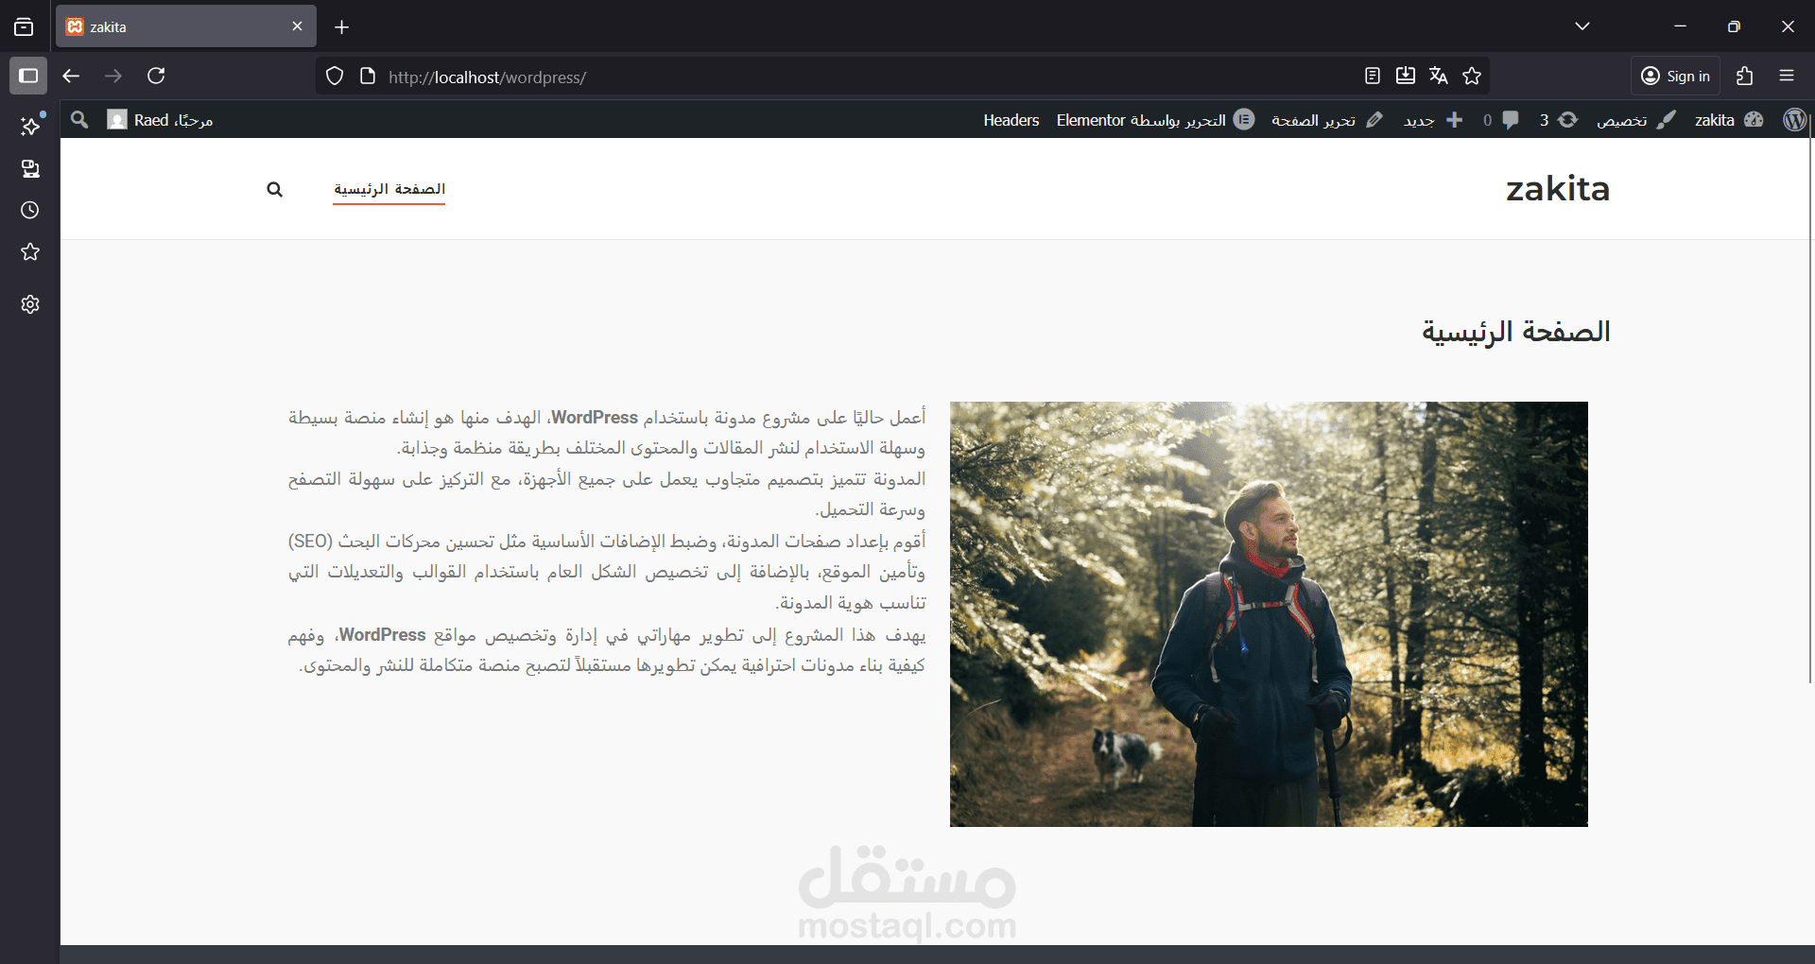Screen dimensions: 1815x964
Task: Open the browser application menu
Action: click(x=1787, y=76)
